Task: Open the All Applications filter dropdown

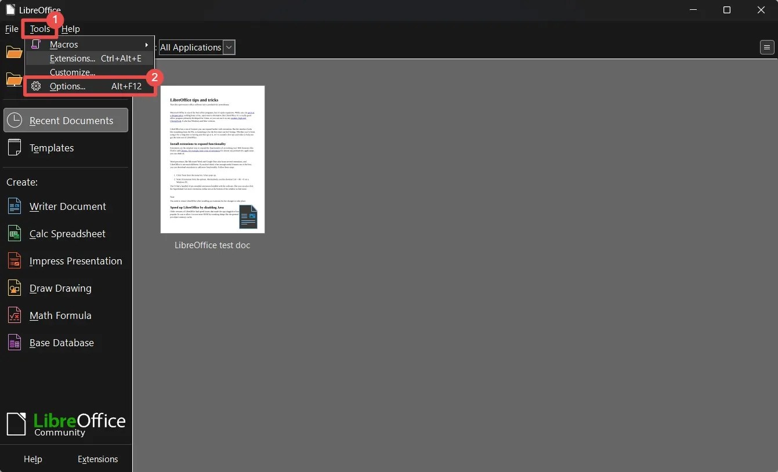Action: coord(229,47)
